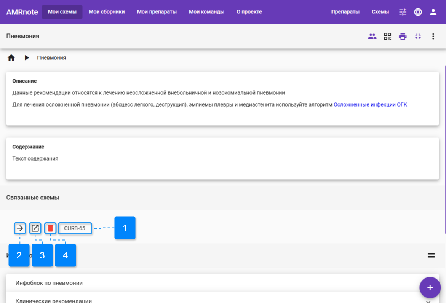
Task: Delete the CURB-65 linked scheme
Action: (50, 228)
